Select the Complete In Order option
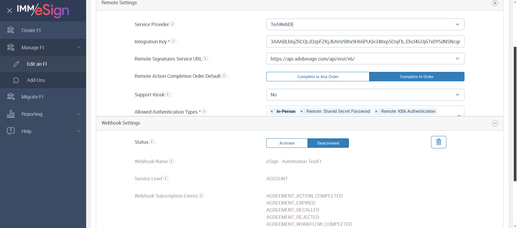517x228 pixels. [417, 77]
